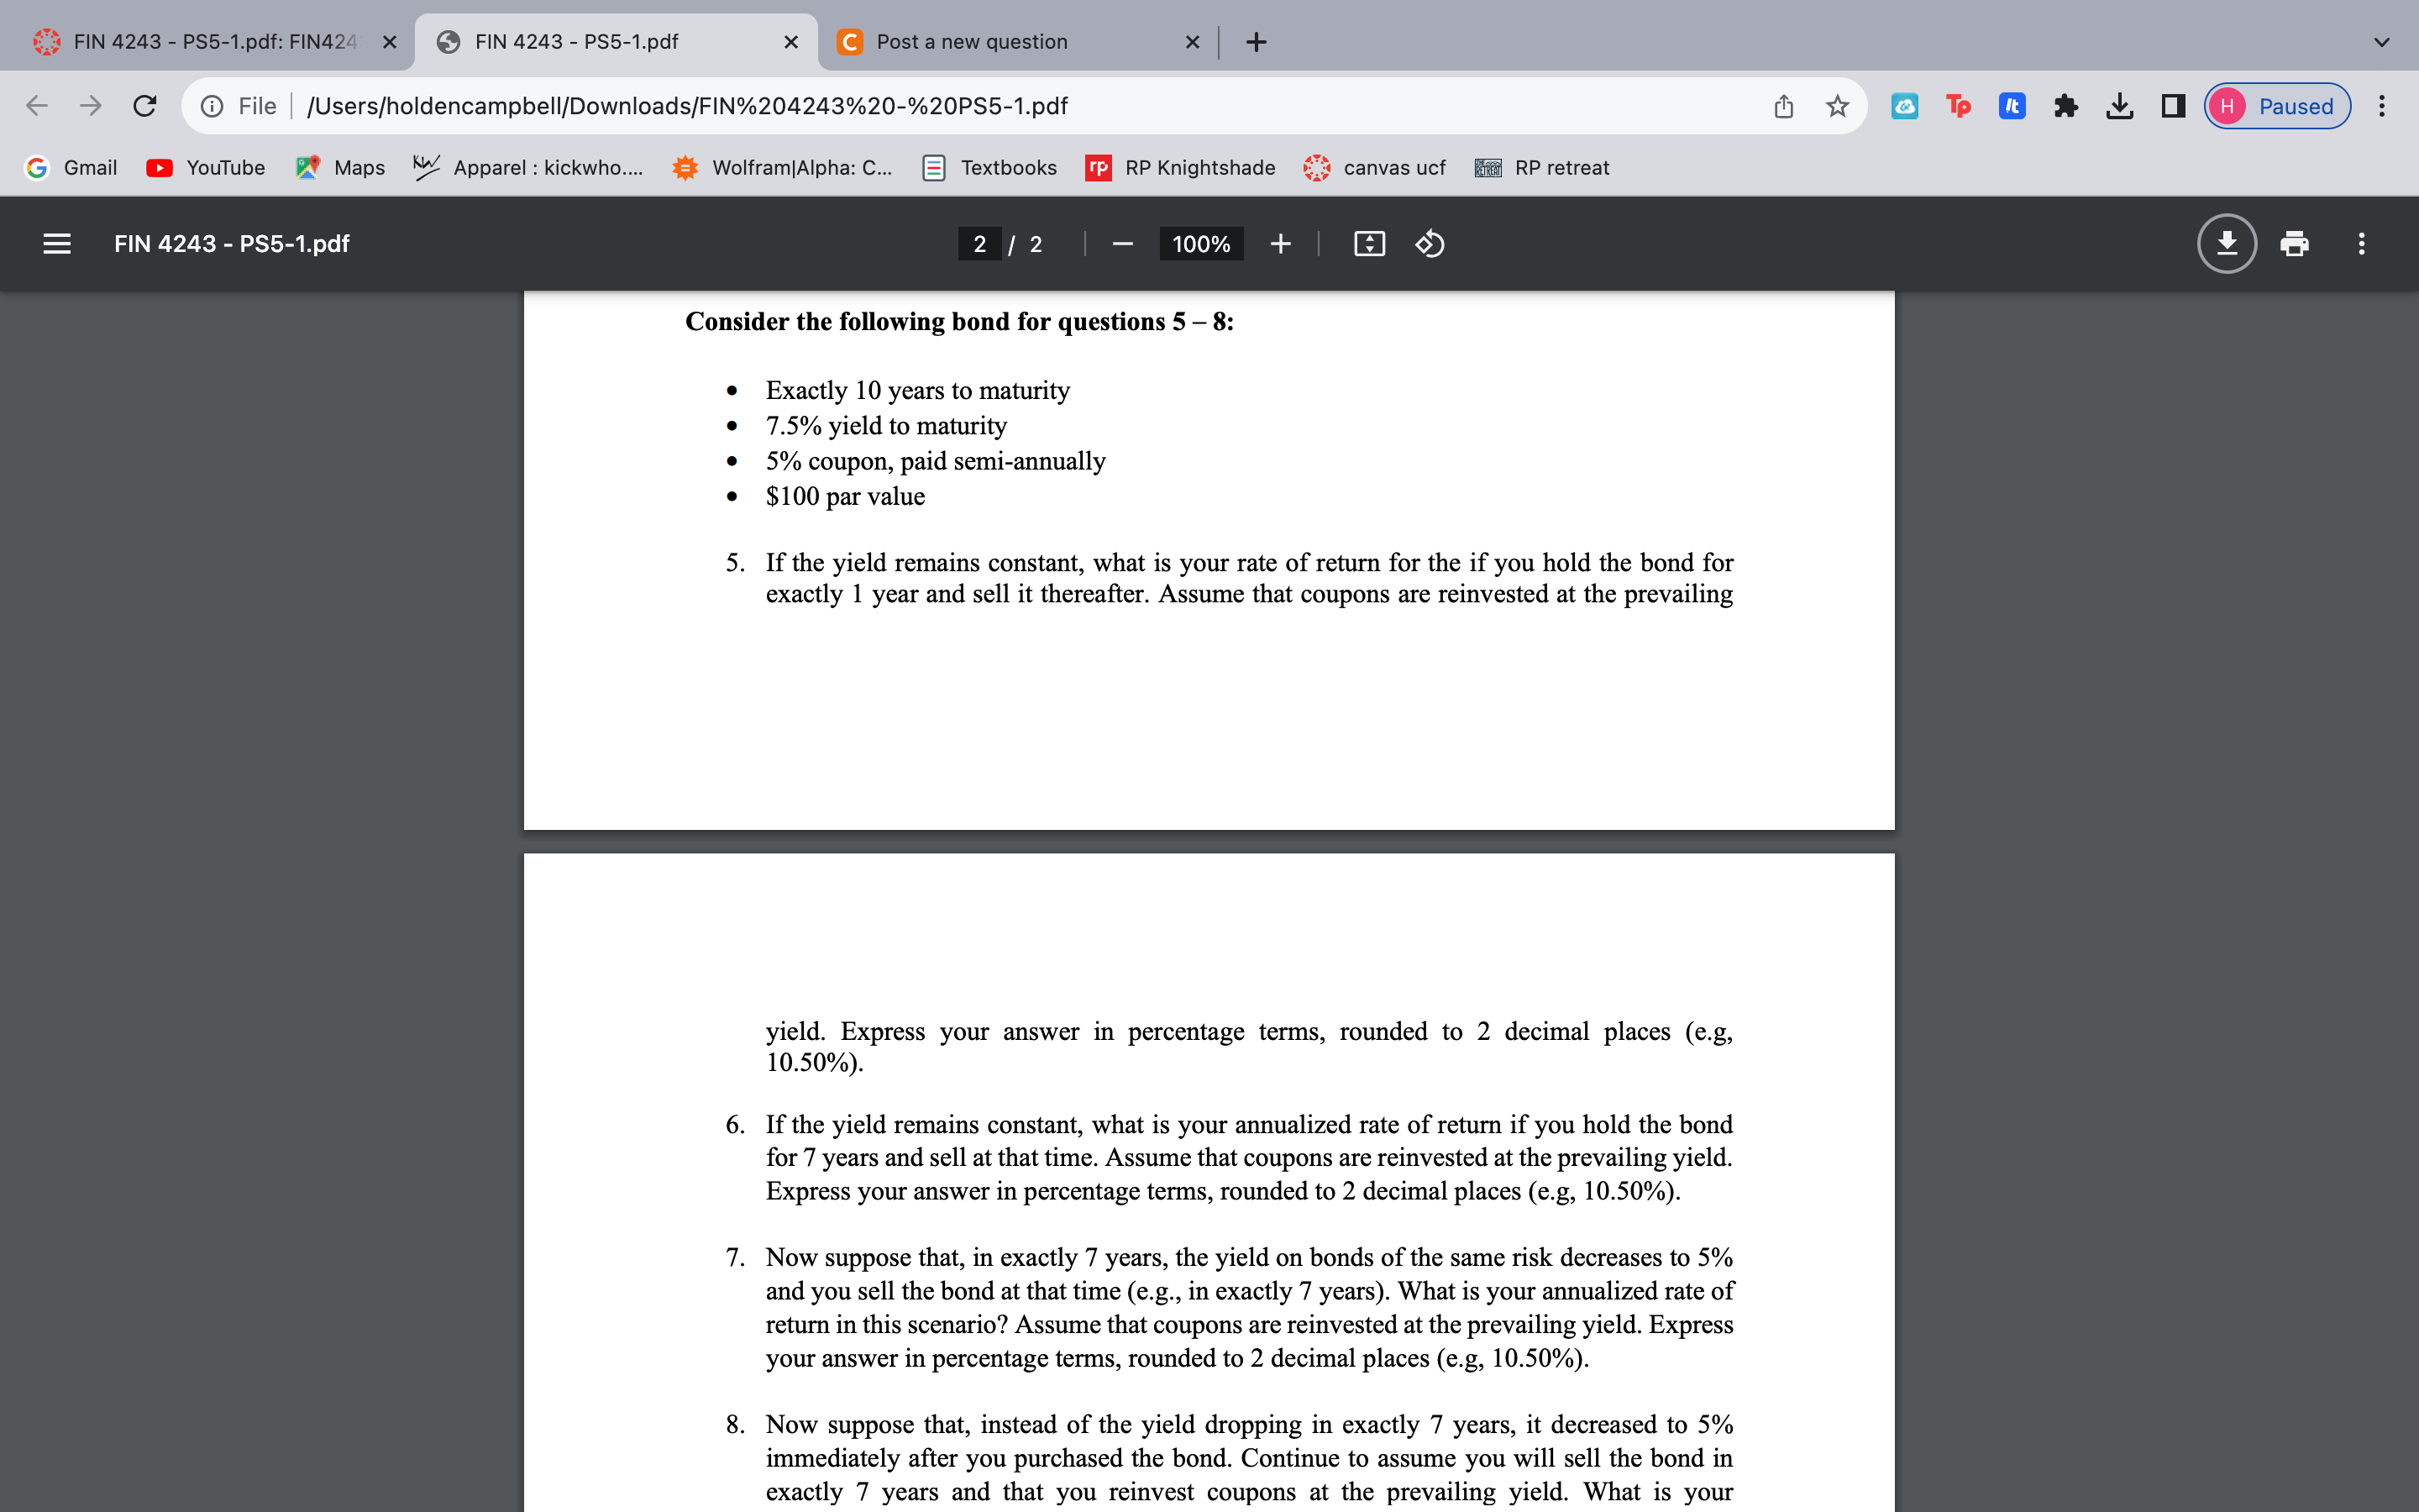Click the download icon for the PDF
The height and width of the screenshot is (1512, 2419).
tap(2226, 244)
